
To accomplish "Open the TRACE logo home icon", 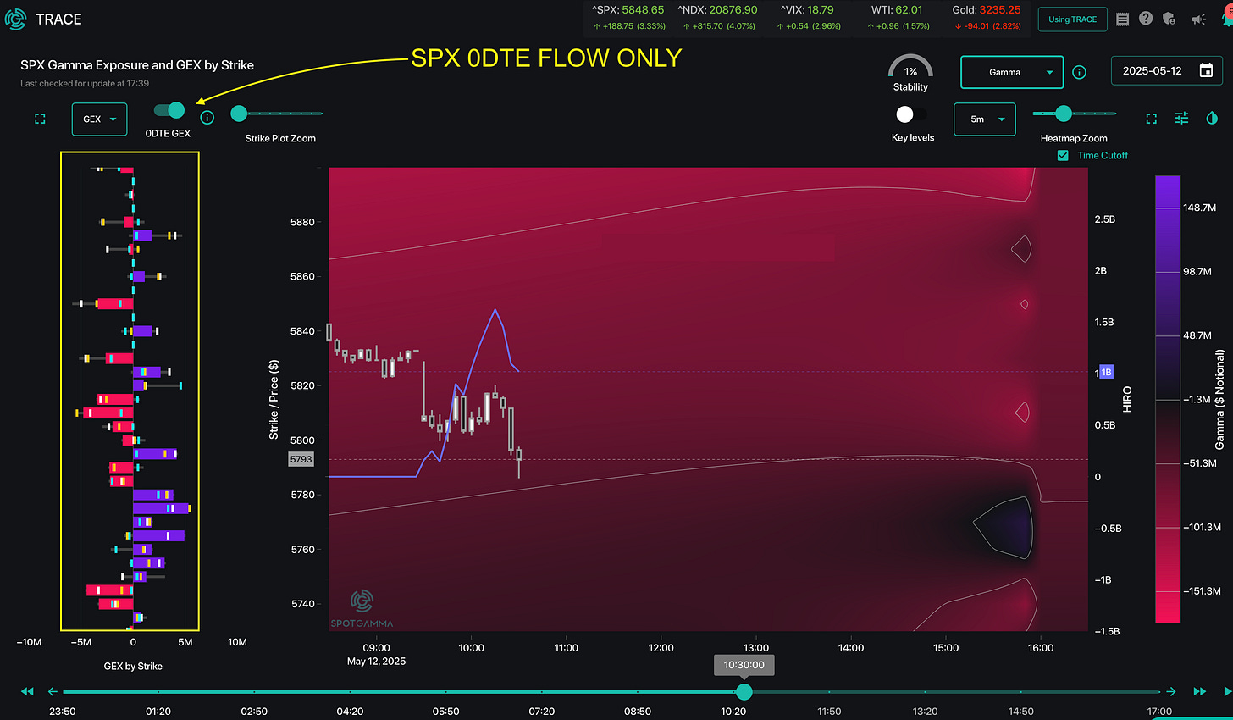I will coord(15,19).
